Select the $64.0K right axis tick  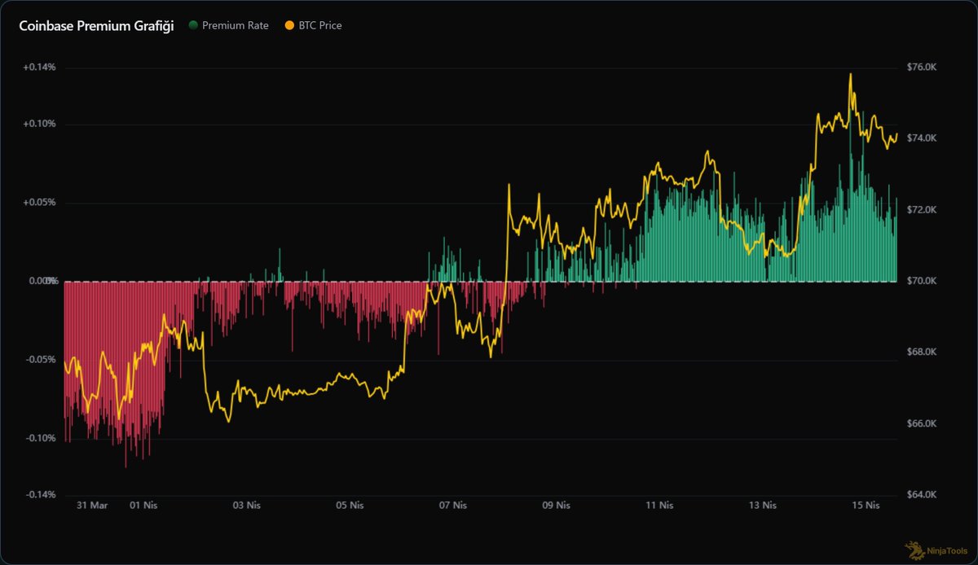click(921, 495)
